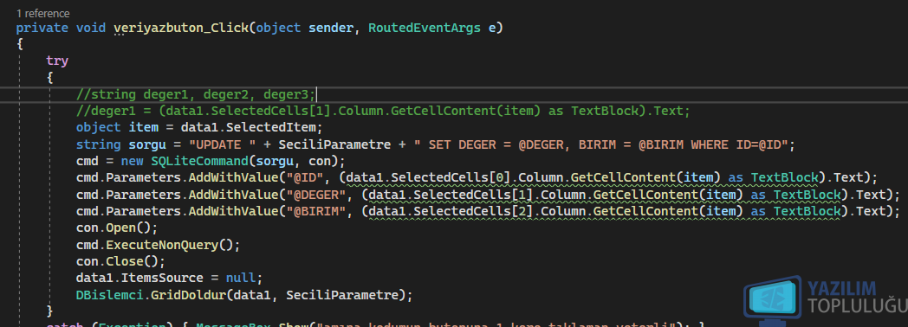Click the commented line "//string deger1, deger2, deger3;"
908x327 pixels.
(196, 93)
